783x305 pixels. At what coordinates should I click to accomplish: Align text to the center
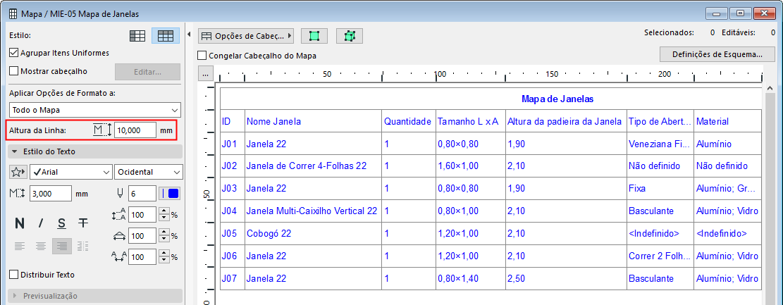41,246
